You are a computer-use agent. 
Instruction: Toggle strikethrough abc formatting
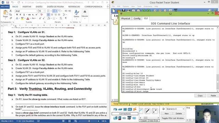[x=29, y=15]
